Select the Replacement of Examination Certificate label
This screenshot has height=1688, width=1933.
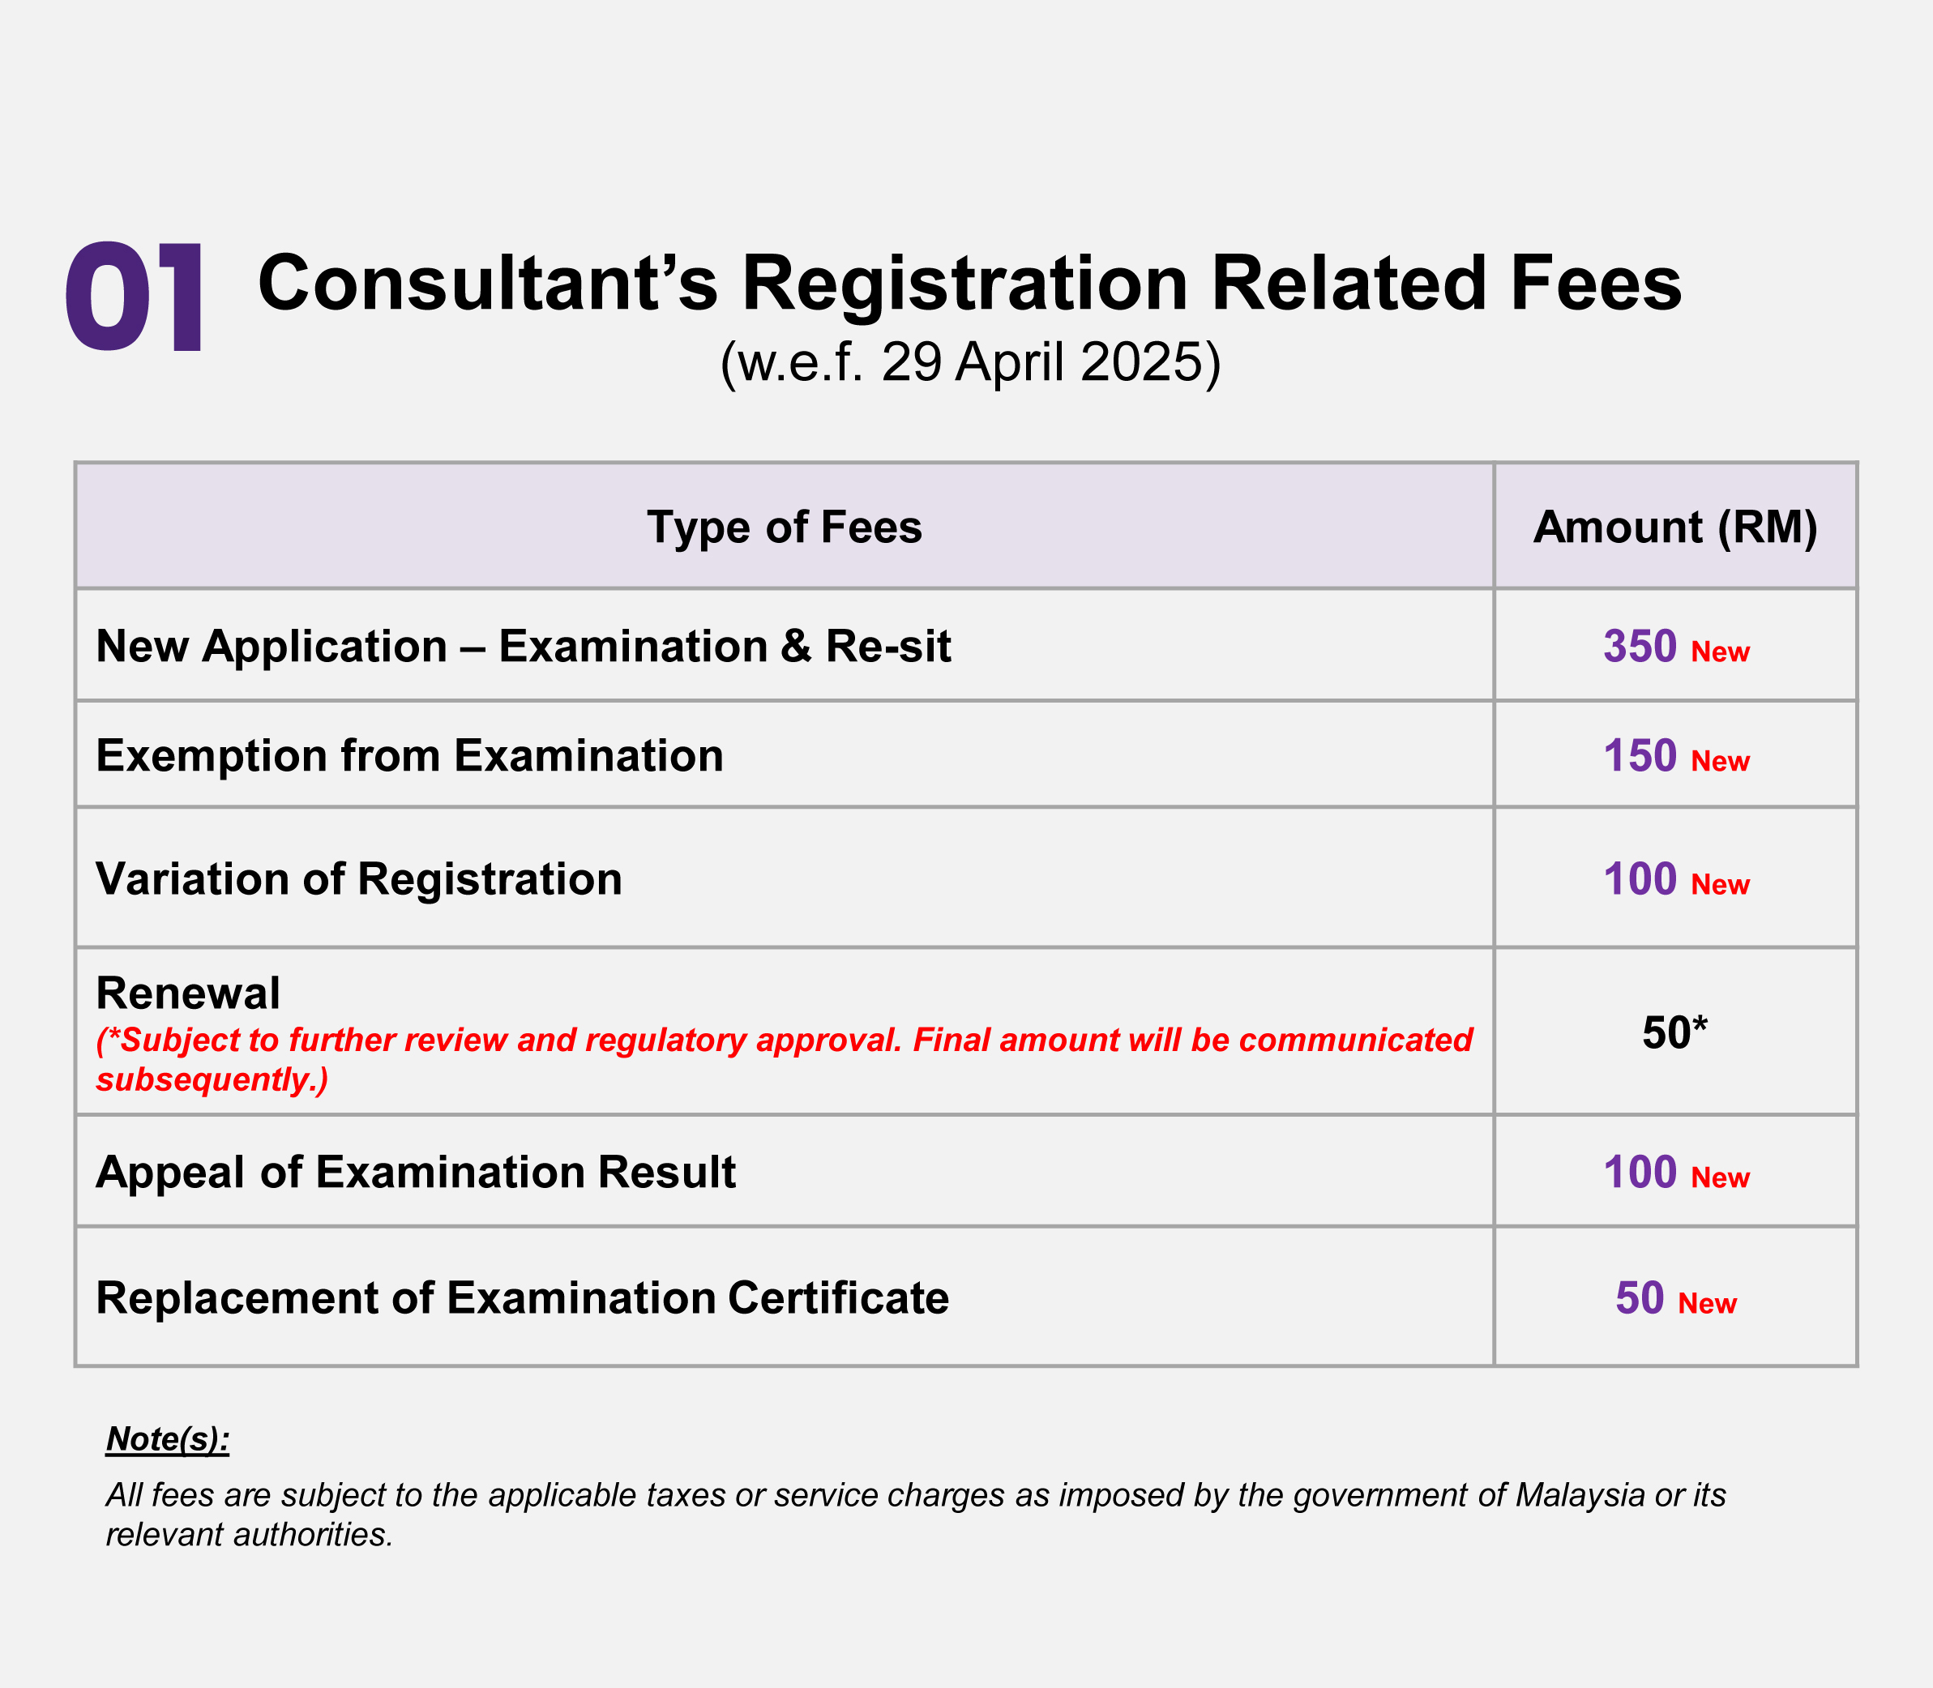coord(523,1297)
